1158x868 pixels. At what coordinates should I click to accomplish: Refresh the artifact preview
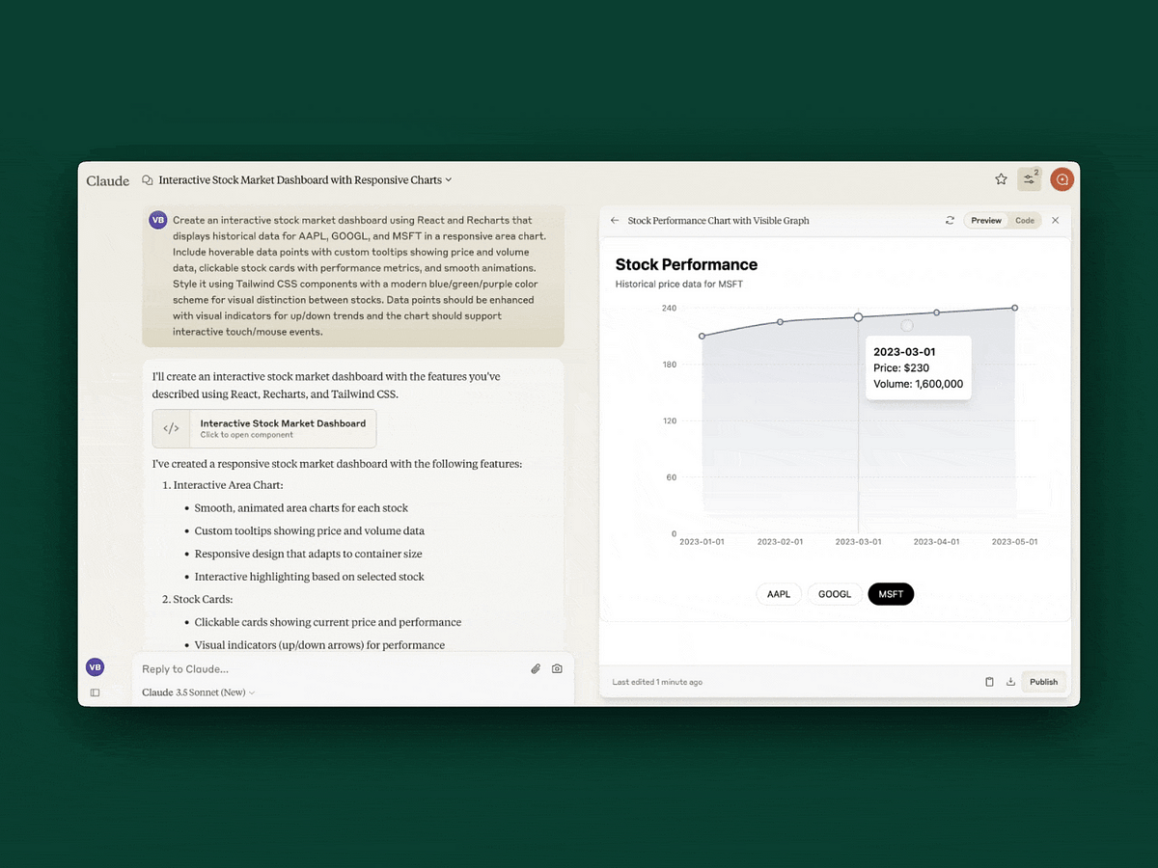(950, 221)
